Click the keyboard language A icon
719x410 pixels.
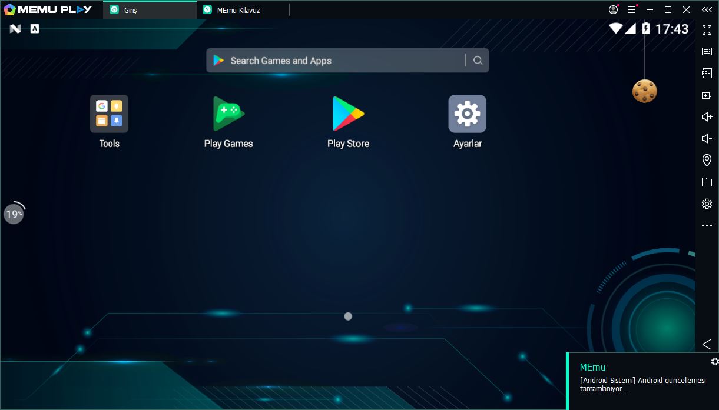pos(35,28)
